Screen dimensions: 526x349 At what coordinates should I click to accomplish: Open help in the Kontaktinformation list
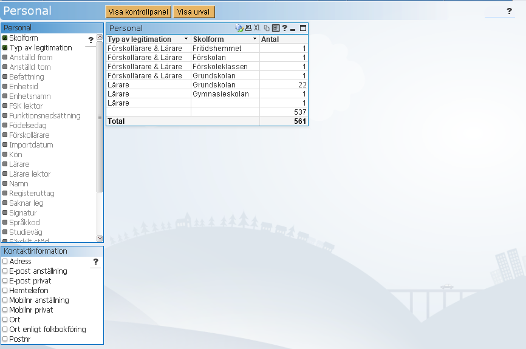click(95, 262)
